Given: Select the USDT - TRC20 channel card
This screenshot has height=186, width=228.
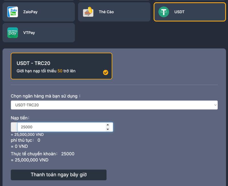Looking at the screenshot, I should tap(62, 66).
